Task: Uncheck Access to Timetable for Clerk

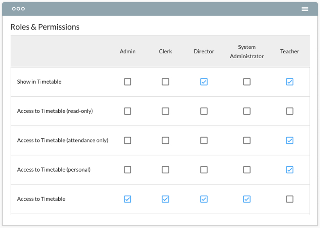Action: (x=165, y=199)
